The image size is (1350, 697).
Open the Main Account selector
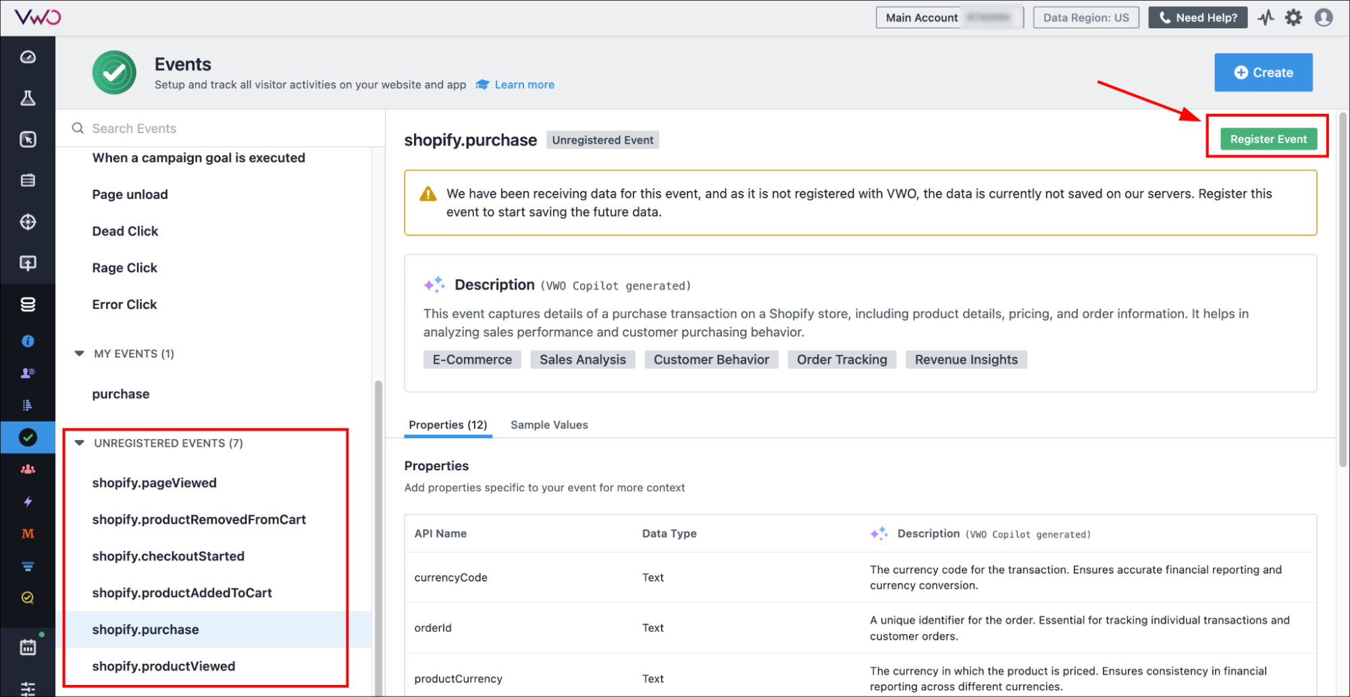pos(950,18)
